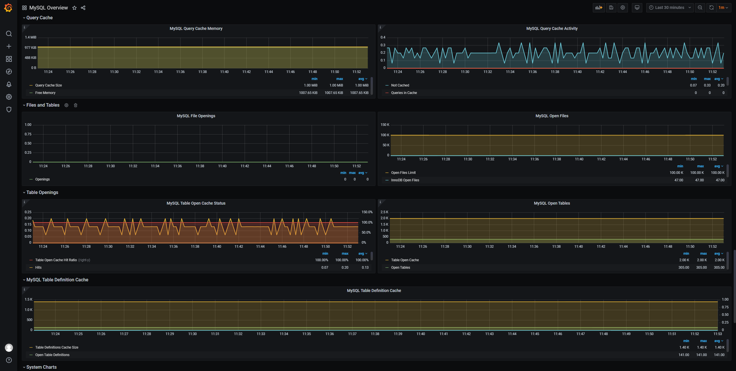
Task: Collapse the Table Openings row
Action: click(x=42, y=193)
